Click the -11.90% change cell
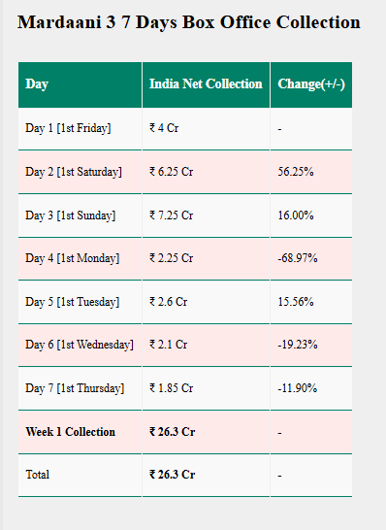 tap(297, 388)
